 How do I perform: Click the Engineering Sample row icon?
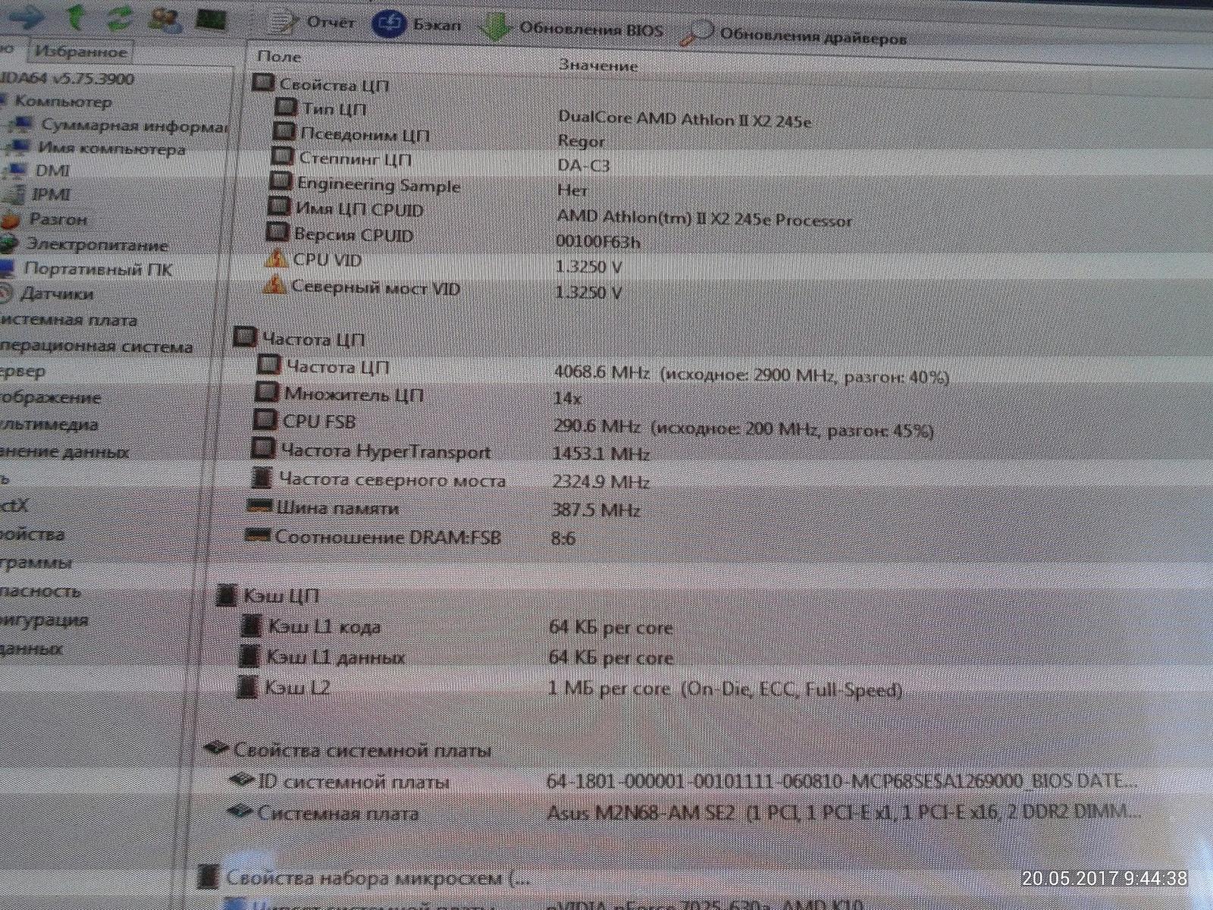click(x=281, y=182)
